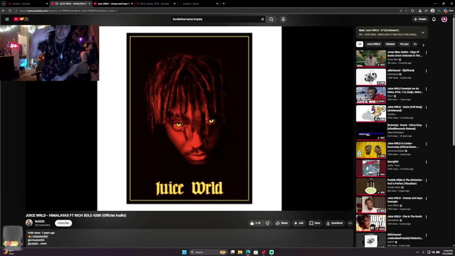
Task: Switch to the youtube - Search tab
Action: [198, 4]
